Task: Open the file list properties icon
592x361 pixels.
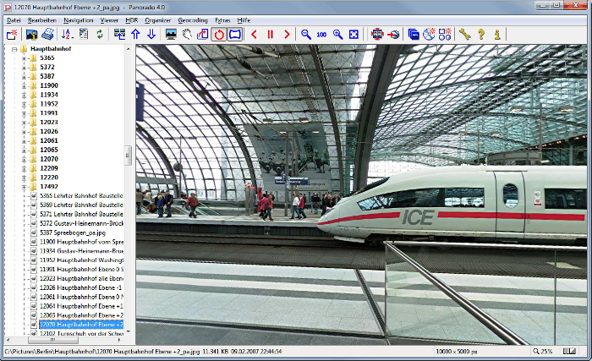Action: coord(84,35)
